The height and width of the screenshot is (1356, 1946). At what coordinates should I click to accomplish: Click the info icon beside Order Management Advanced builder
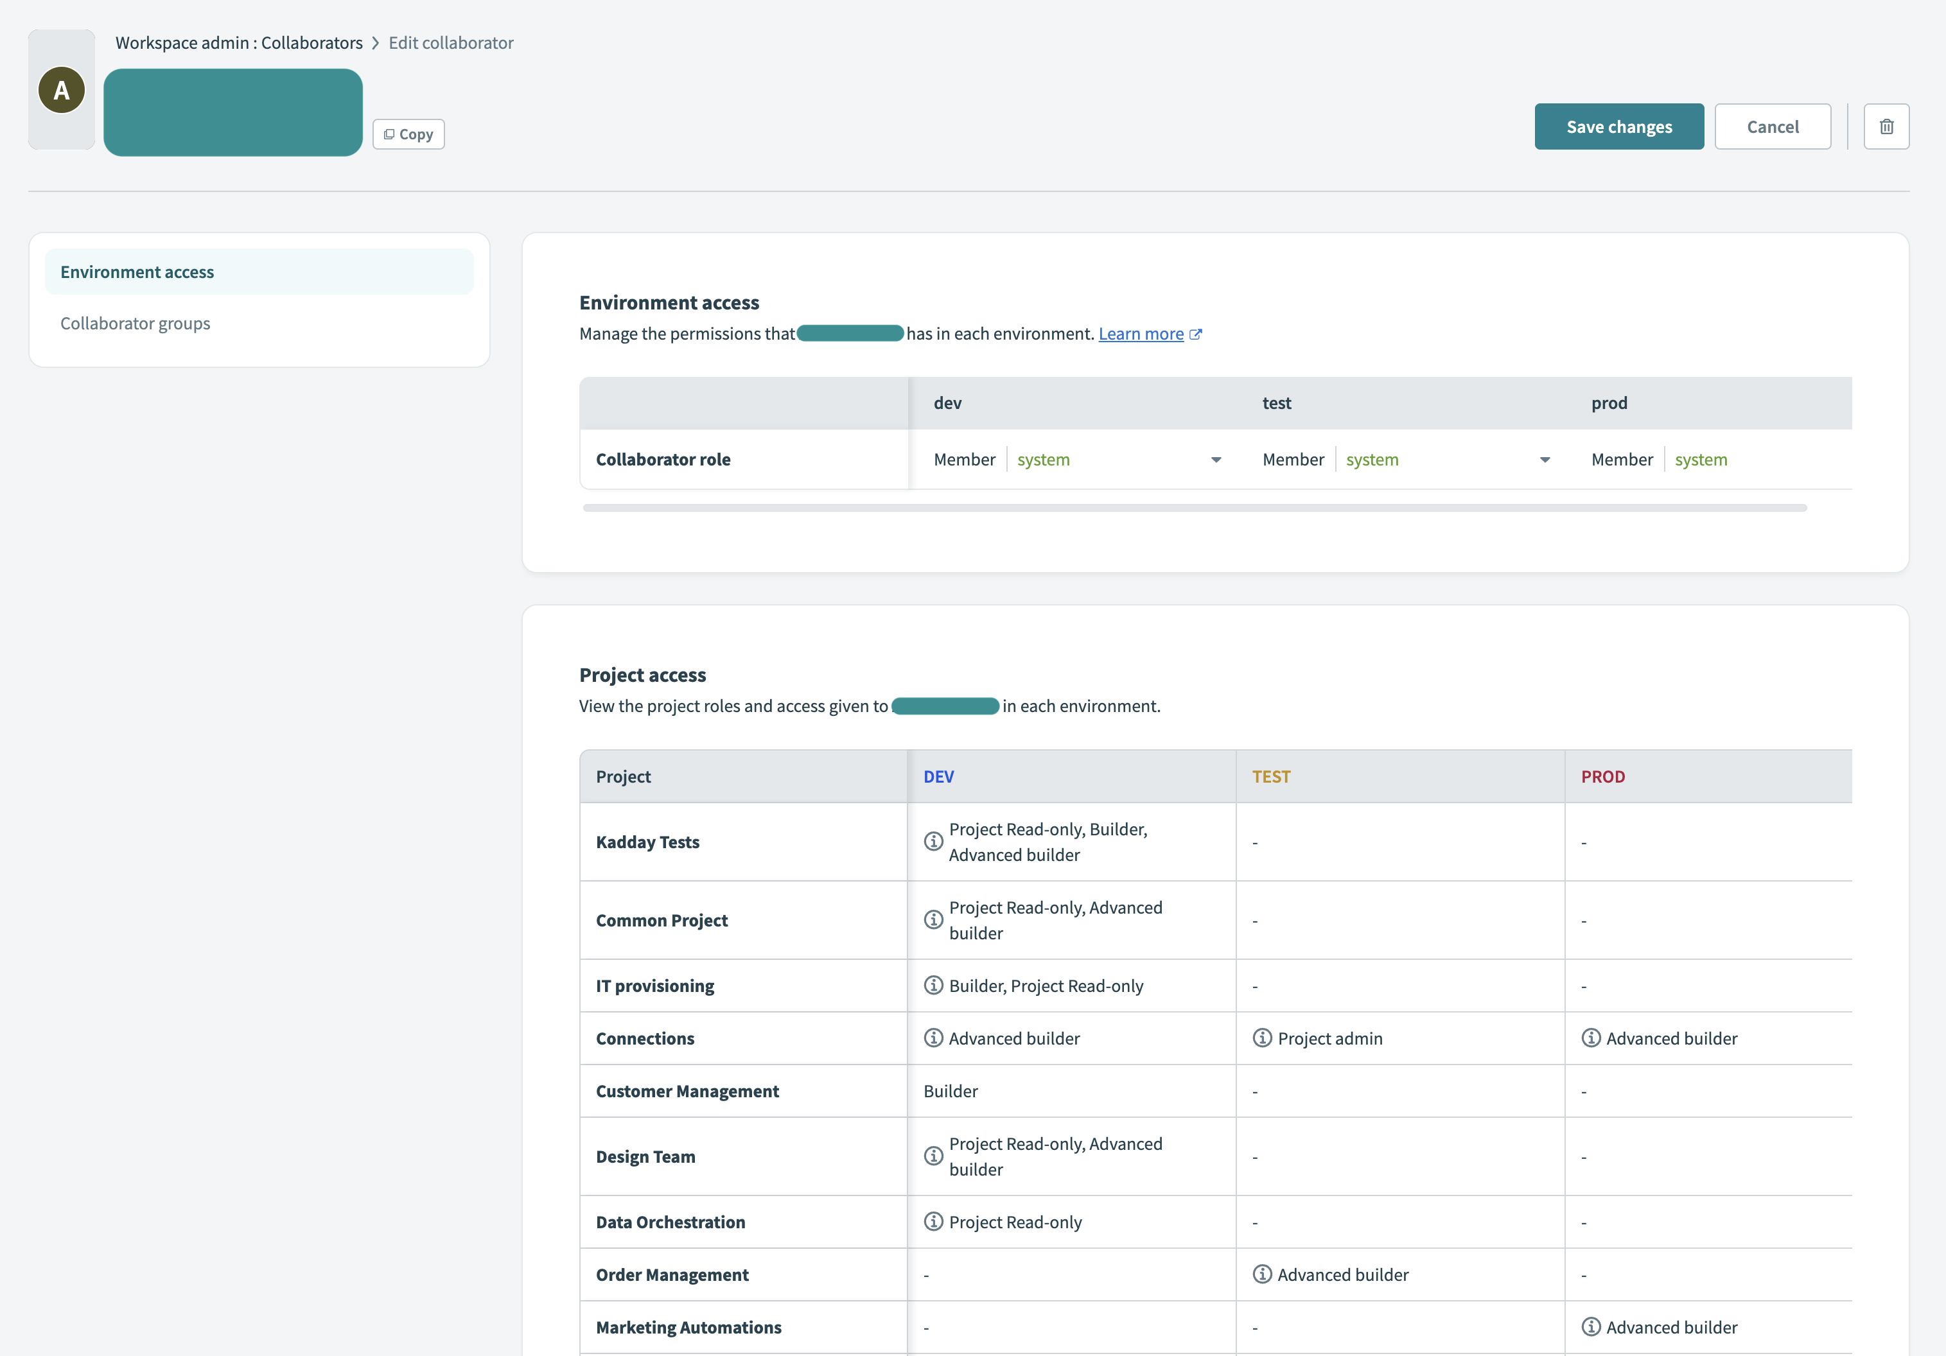click(1262, 1274)
